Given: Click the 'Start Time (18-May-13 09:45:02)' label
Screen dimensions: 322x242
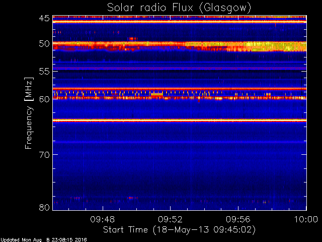Looking at the screenshot, I should click(179, 230).
